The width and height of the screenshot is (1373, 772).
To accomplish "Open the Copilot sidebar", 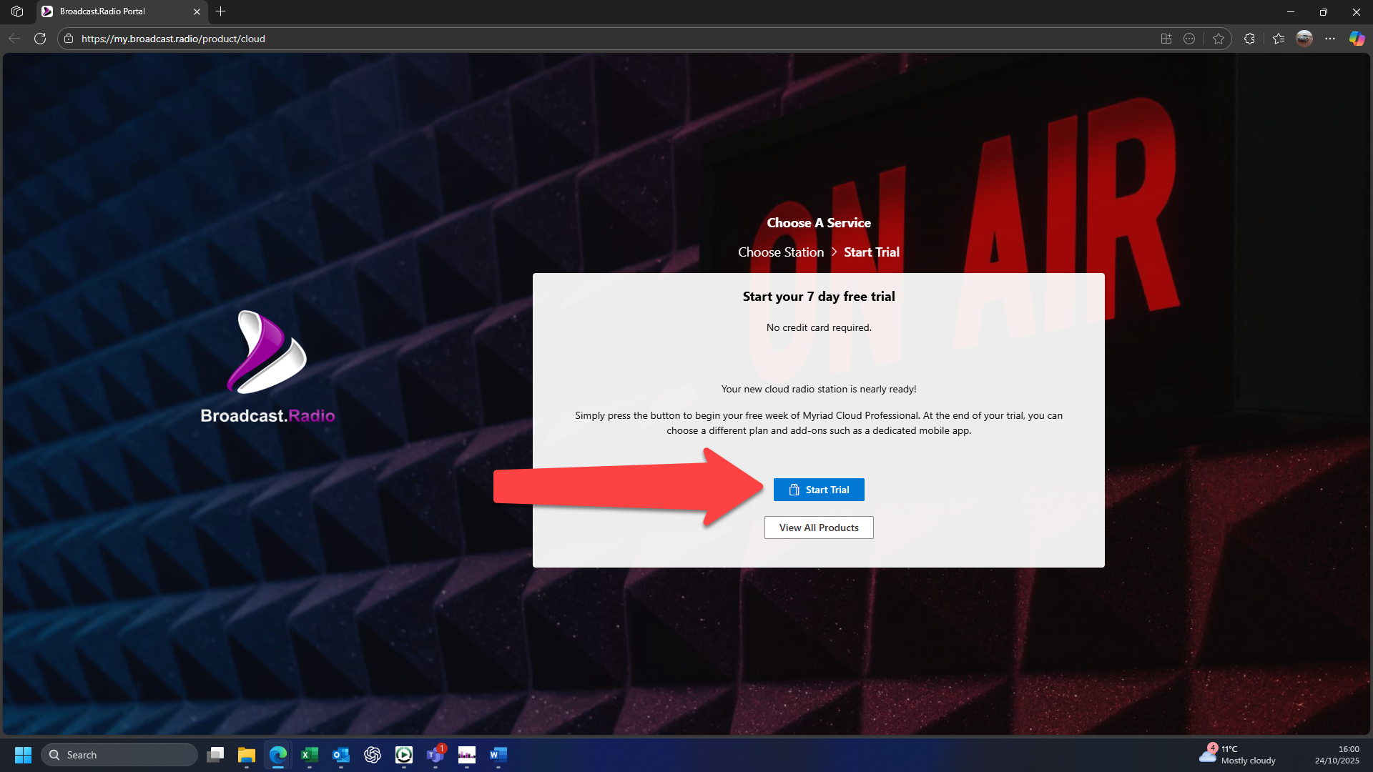I will pyautogui.click(x=1357, y=39).
